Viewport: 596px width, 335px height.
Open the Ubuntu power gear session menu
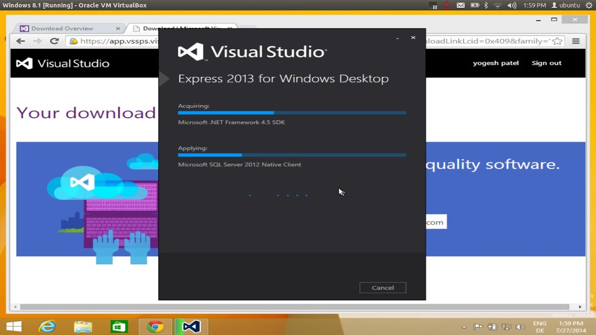tap(589, 5)
